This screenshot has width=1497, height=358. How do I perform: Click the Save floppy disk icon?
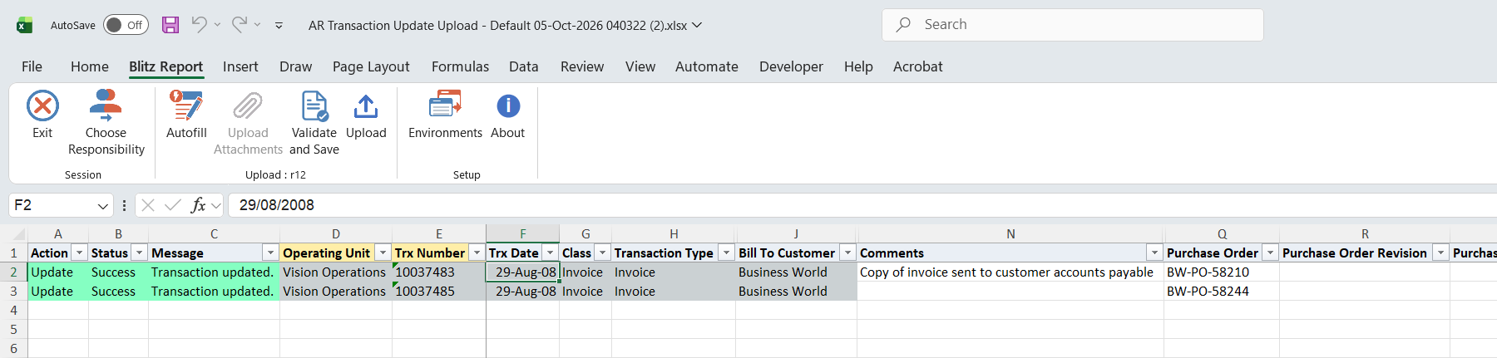(170, 25)
